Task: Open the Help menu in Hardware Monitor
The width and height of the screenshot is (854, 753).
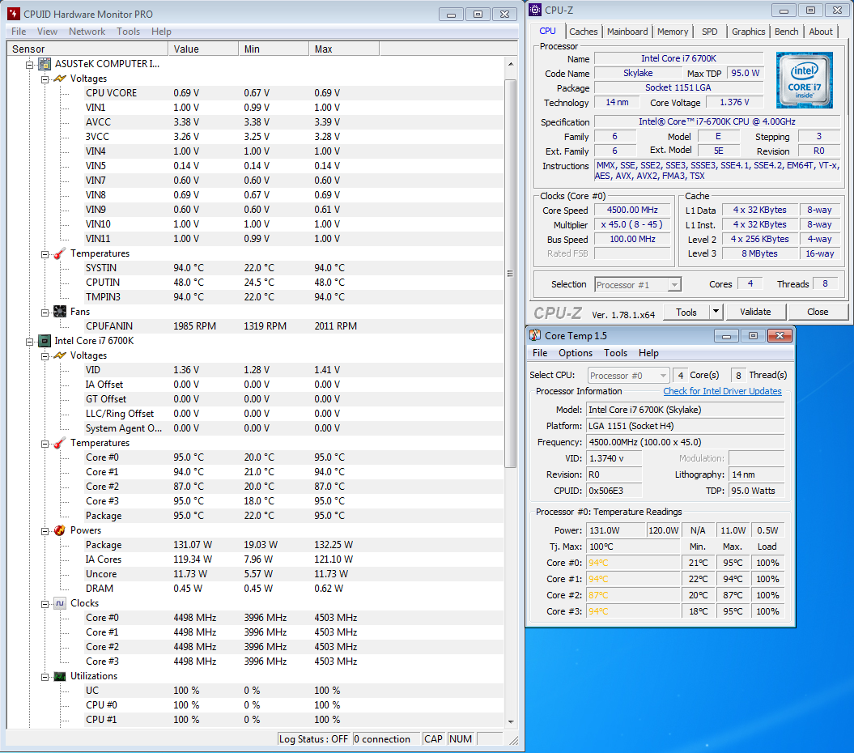Action: point(161,32)
